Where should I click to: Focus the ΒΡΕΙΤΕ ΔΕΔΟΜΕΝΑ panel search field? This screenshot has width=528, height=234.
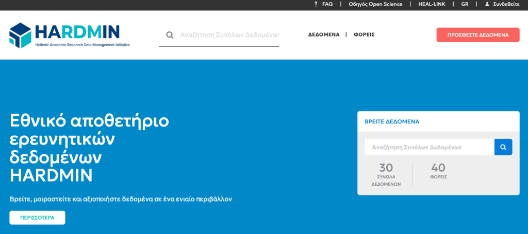click(429, 147)
